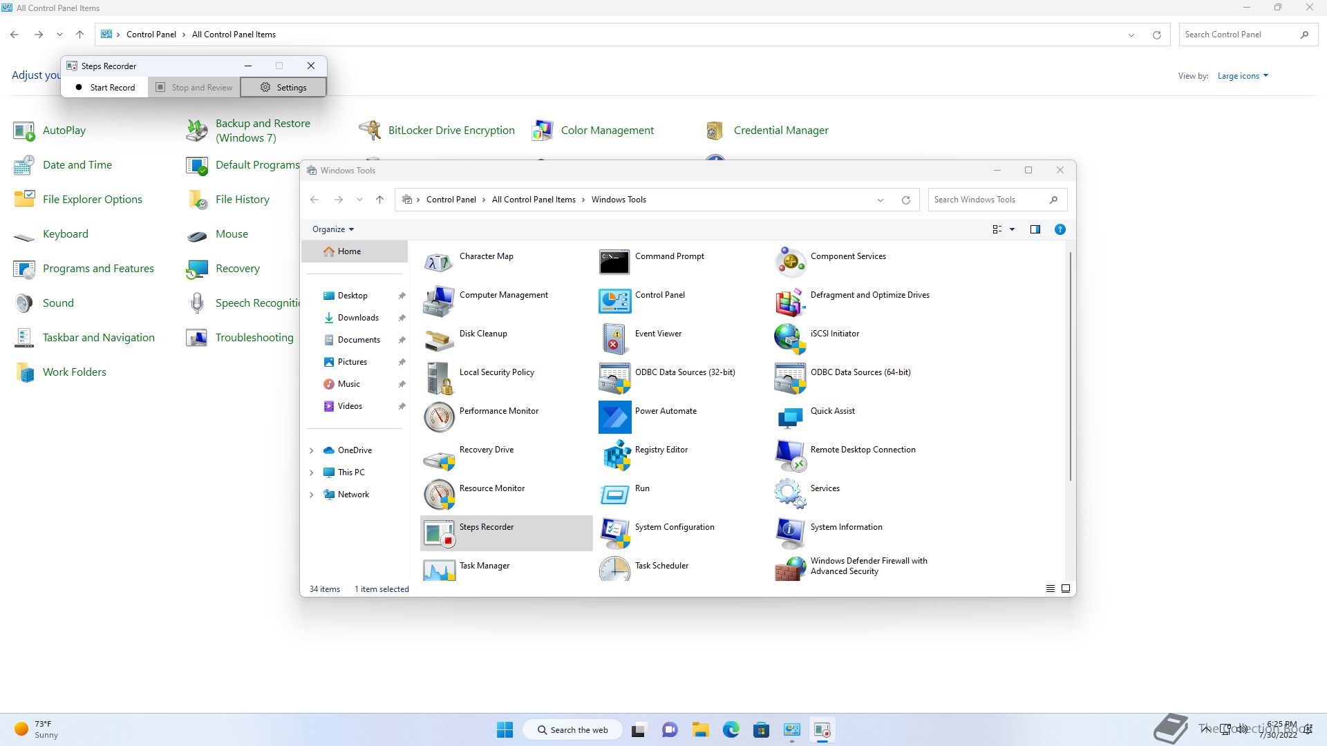The width and height of the screenshot is (1327, 746).
Task: Switch to large thumbnails view in status bar
Action: [x=1065, y=589]
